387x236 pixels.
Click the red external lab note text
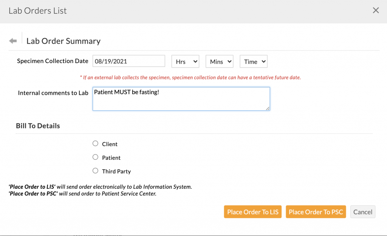point(190,77)
